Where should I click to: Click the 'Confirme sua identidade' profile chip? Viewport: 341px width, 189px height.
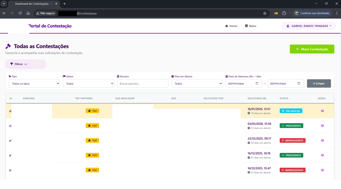click(312, 13)
